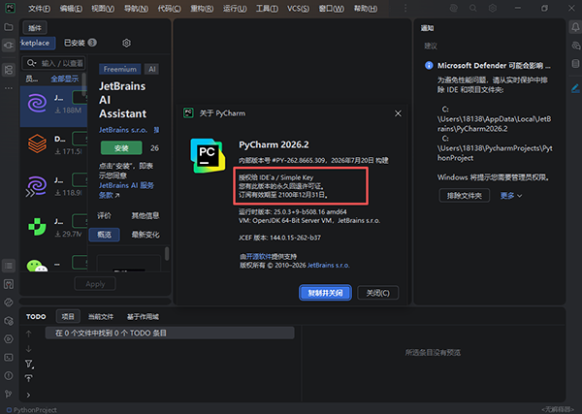Screen dimensions: 582x414
Task: Open IDE settings gear in title bar
Action: coord(492,8)
